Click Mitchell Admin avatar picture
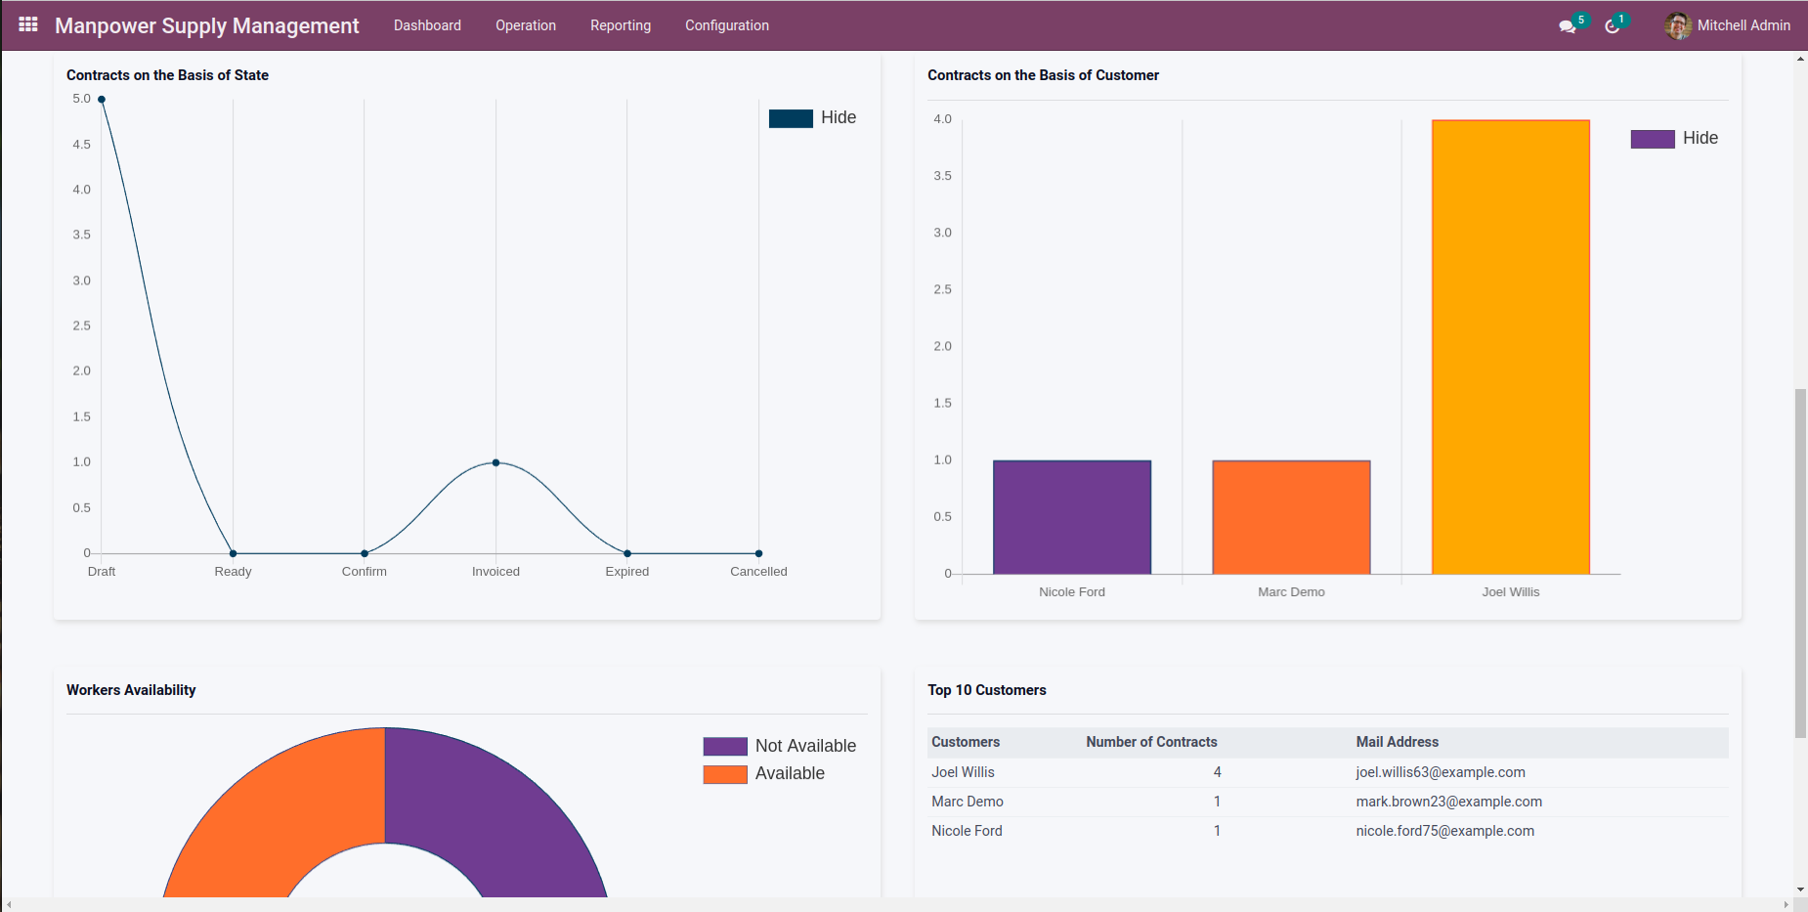1808x912 pixels. coord(1678,25)
